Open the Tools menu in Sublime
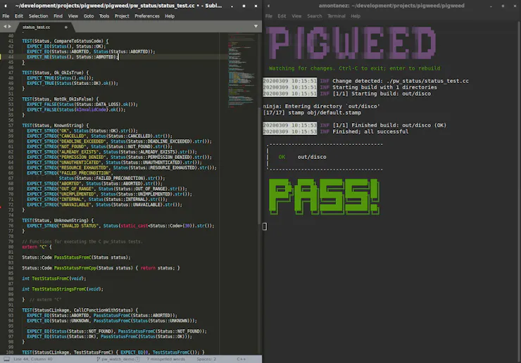 click(104, 16)
